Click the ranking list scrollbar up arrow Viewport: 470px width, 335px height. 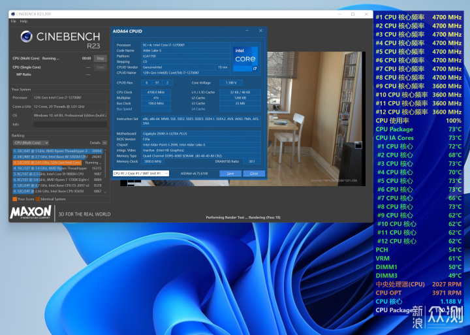pyautogui.click(x=105, y=151)
